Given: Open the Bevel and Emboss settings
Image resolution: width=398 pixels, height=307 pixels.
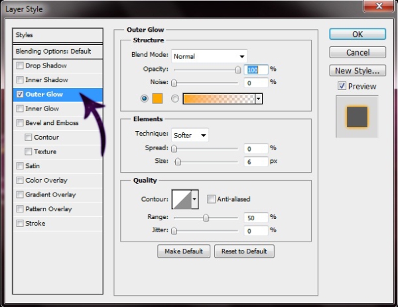Looking at the screenshot, I should (52, 123).
